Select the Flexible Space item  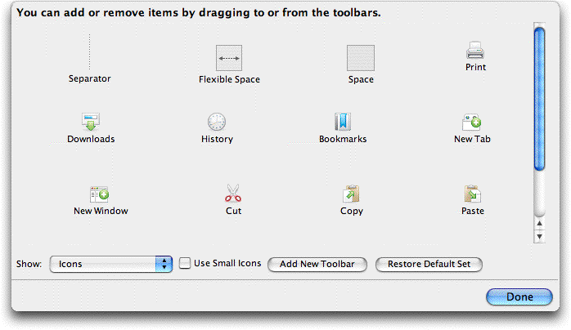(x=229, y=58)
